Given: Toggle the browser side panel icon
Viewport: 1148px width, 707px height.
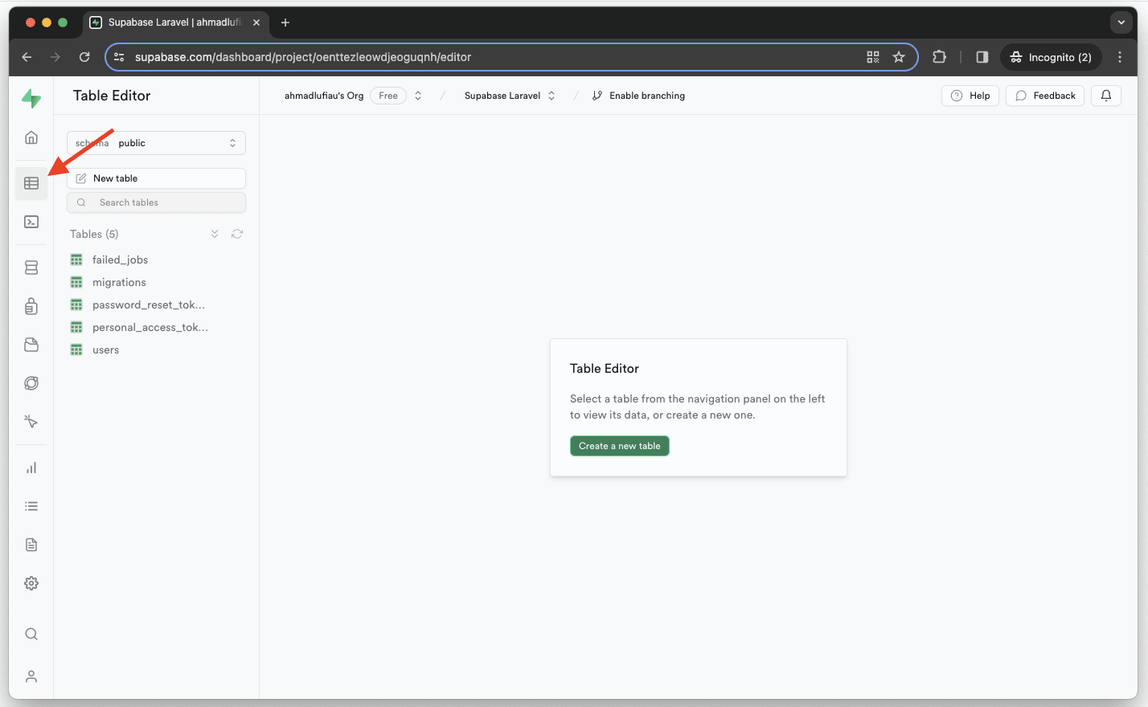Looking at the screenshot, I should click(x=982, y=57).
